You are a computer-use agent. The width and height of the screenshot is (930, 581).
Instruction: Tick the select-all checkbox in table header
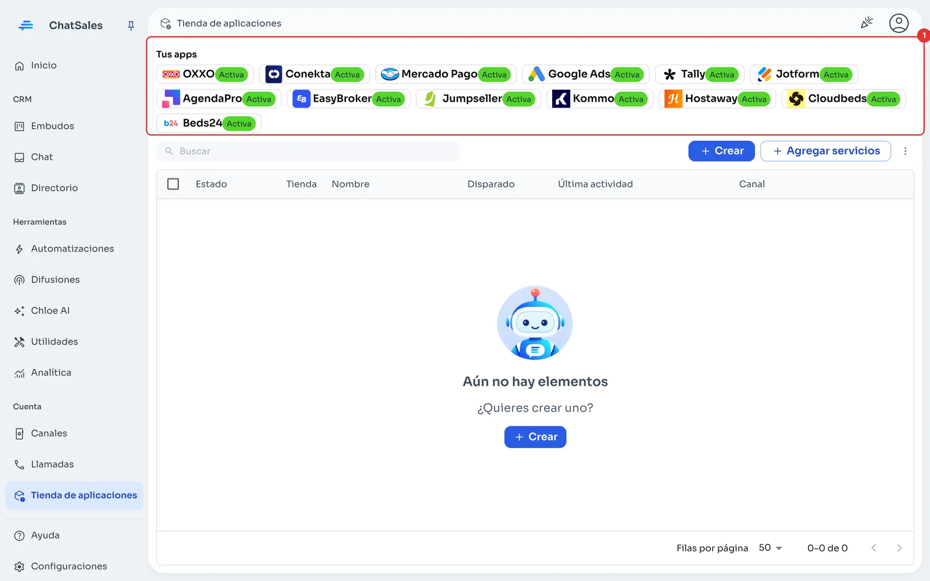[x=173, y=184]
